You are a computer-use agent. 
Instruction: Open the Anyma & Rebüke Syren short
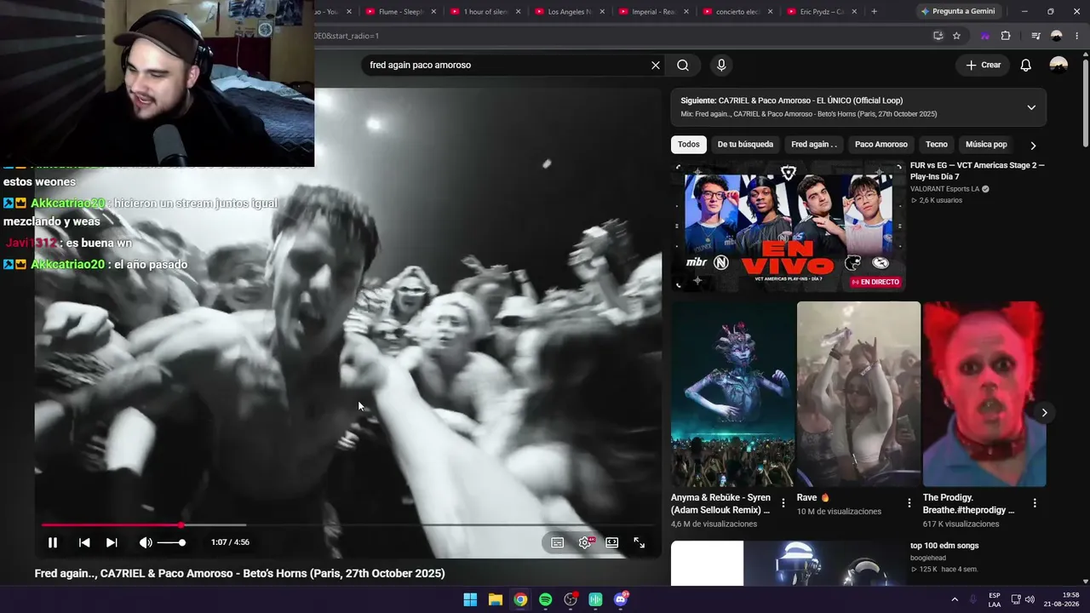pyautogui.click(x=732, y=394)
